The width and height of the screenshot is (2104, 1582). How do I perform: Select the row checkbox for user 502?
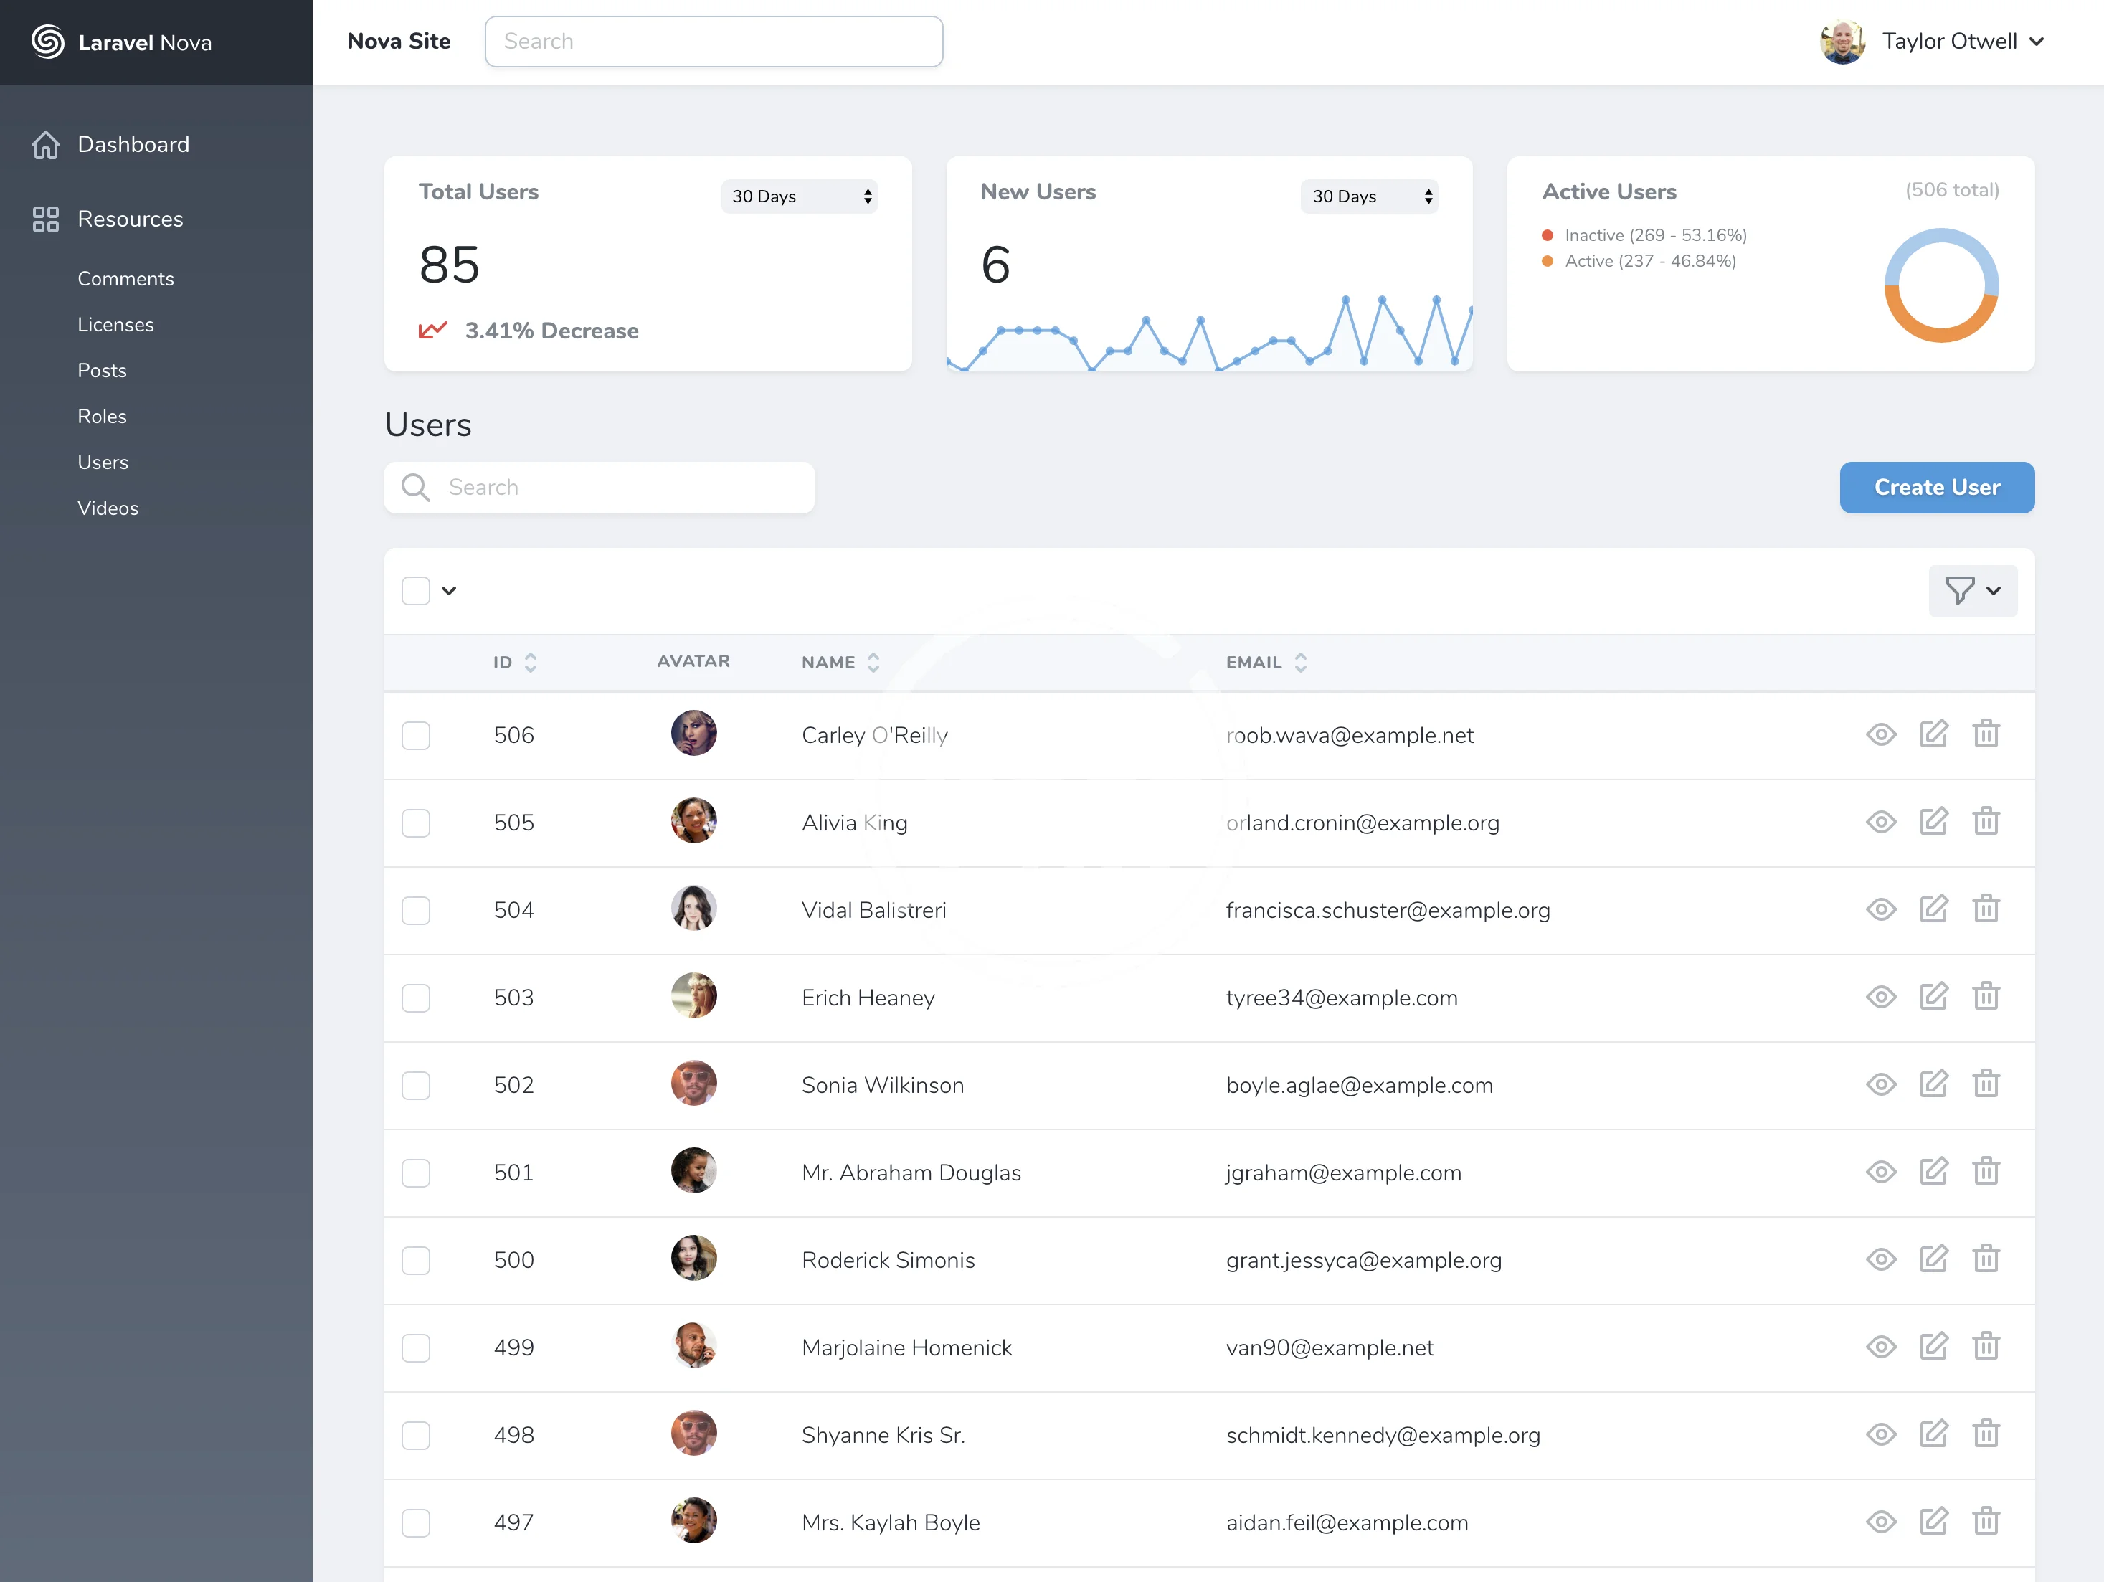(416, 1086)
